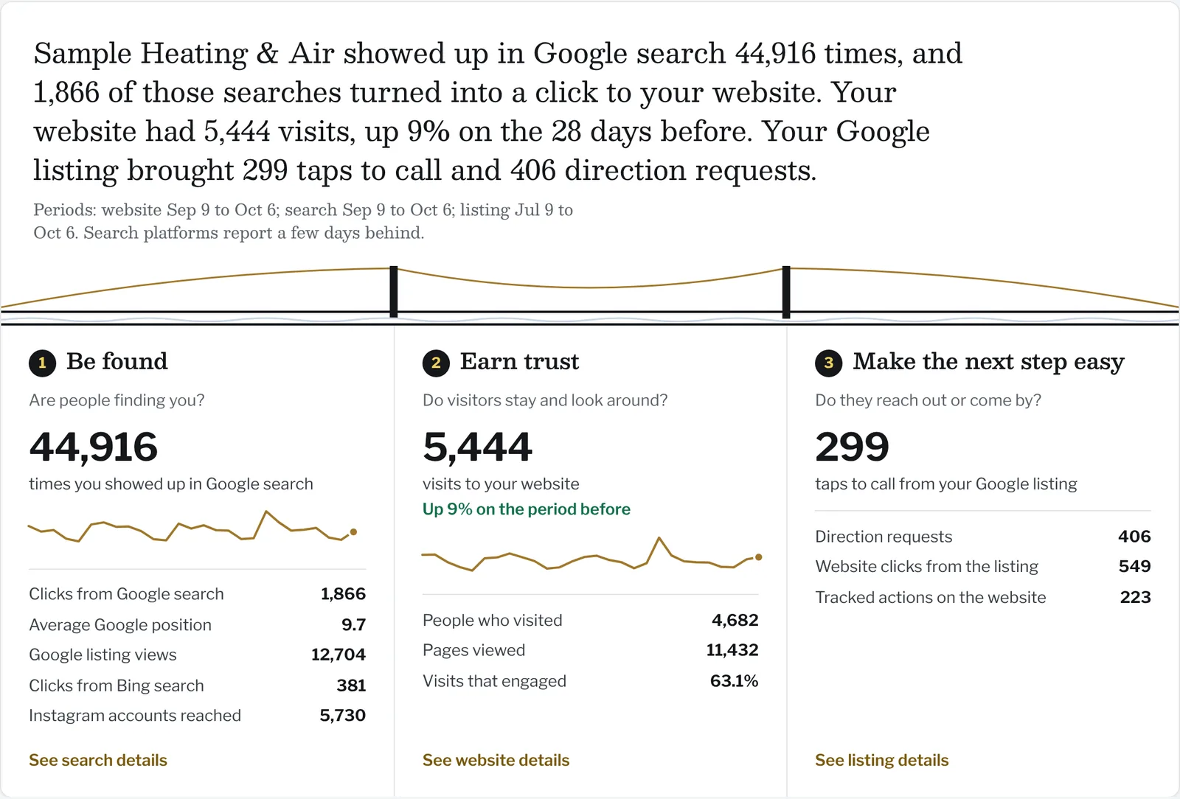This screenshot has height=799, width=1180.
Task: Click the Google search impressions sparkline chart
Action: (192, 526)
